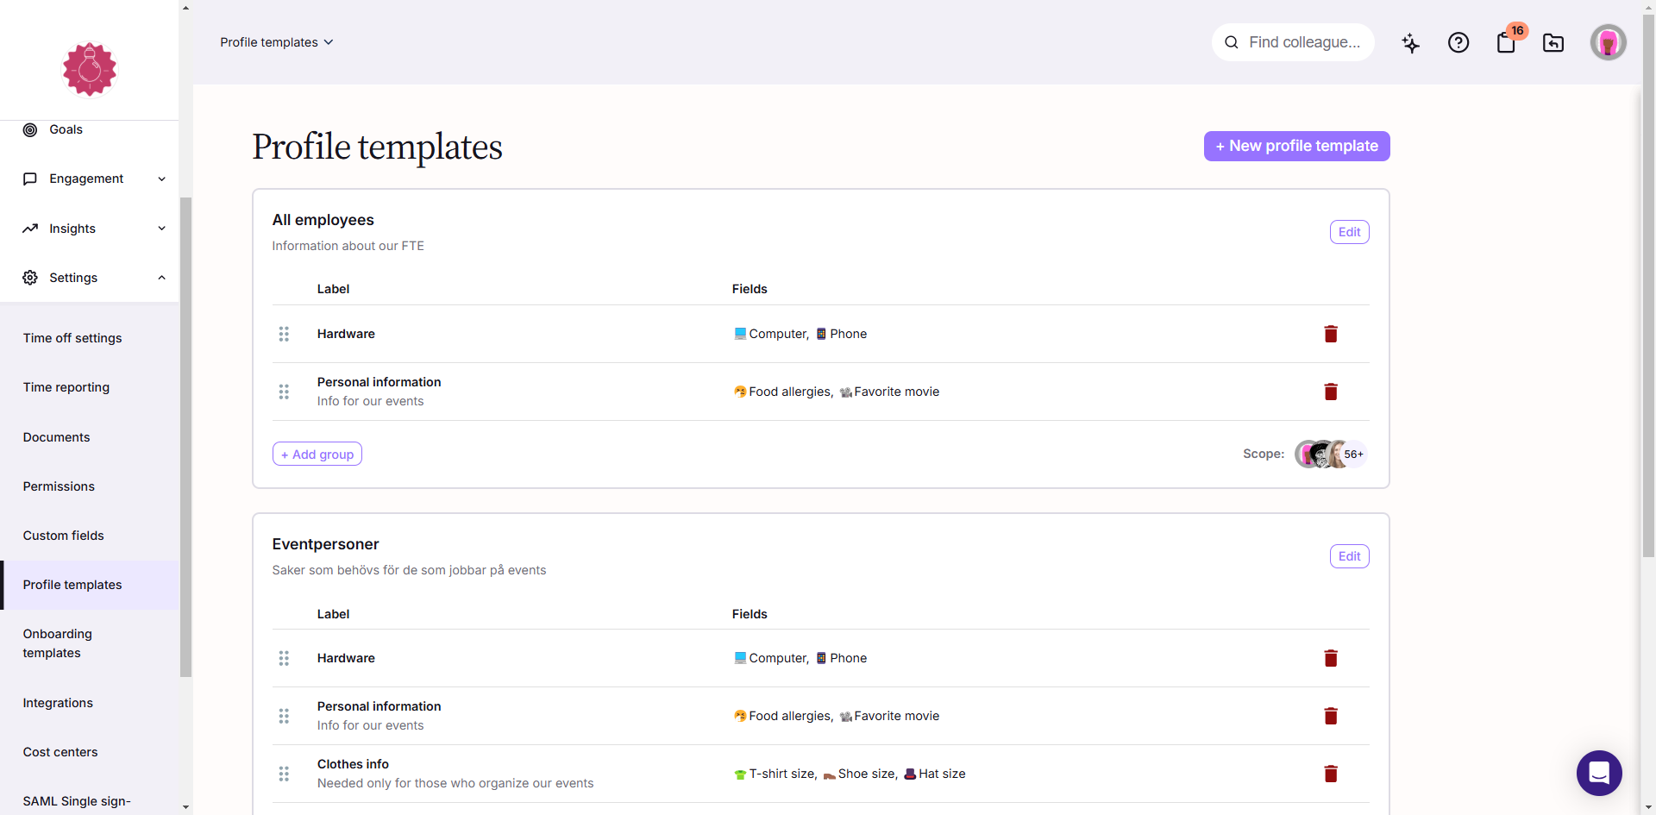The width and height of the screenshot is (1656, 815).
Task: Grab drag handle of Personal information in All employees
Action: pyautogui.click(x=284, y=392)
